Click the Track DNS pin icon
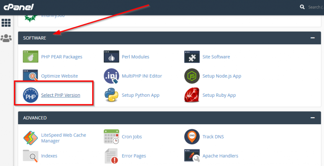The image size is (324, 166). (192, 137)
